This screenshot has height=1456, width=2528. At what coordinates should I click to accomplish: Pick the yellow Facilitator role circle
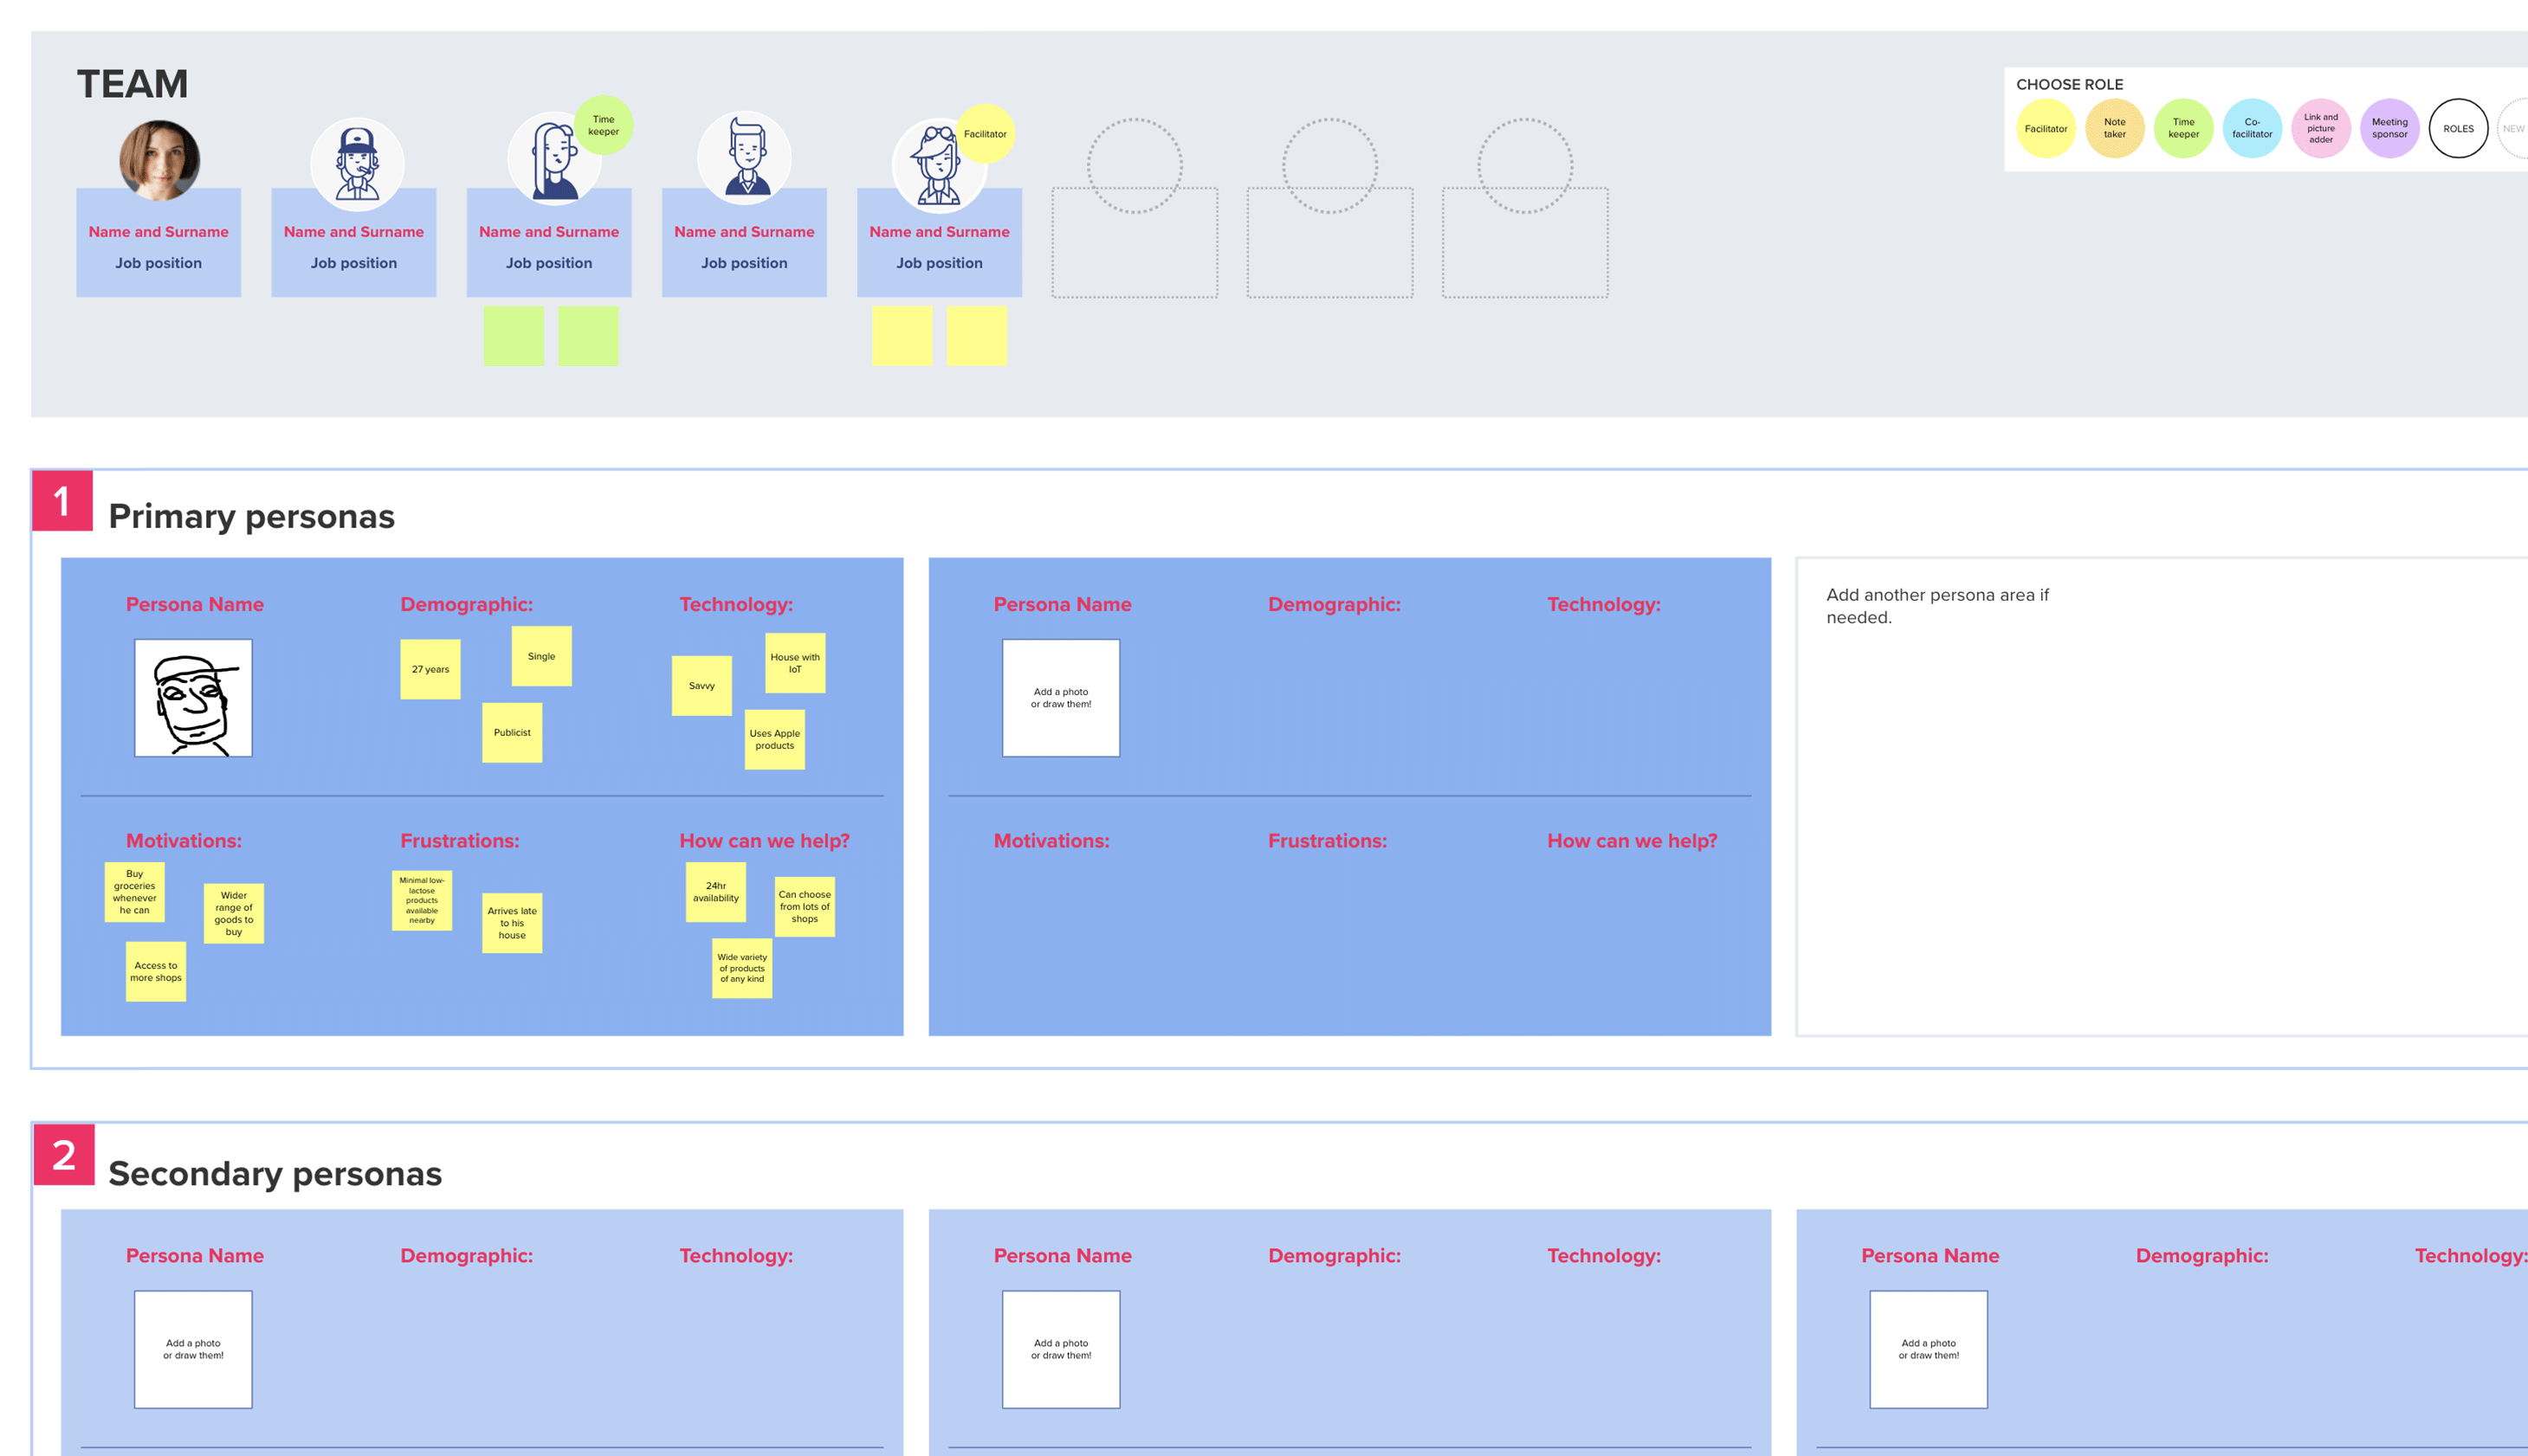(x=2046, y=129)
